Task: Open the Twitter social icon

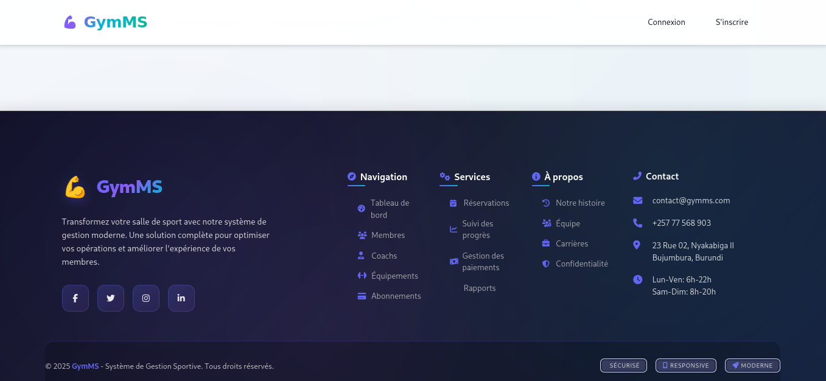Action: click(111, 298)
